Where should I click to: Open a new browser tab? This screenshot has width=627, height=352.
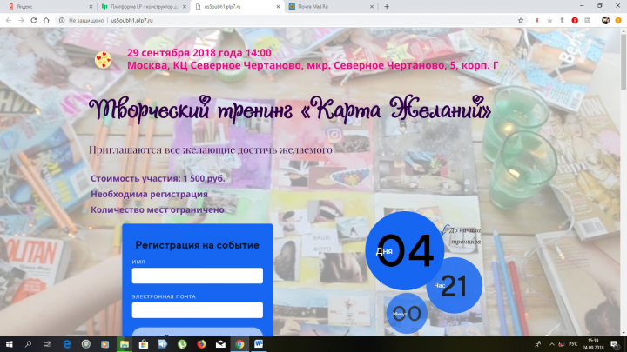pos(387,7)
